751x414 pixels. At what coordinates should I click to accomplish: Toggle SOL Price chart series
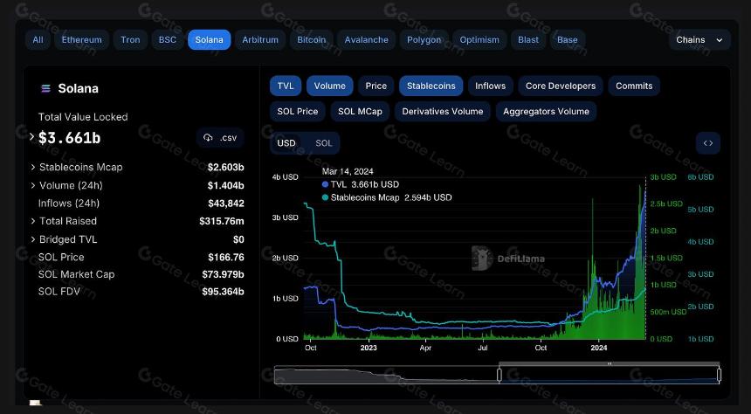(x=298, y=111)
